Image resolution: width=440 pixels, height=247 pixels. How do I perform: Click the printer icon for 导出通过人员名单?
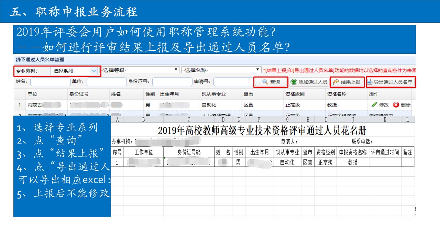tap(370, 82)
